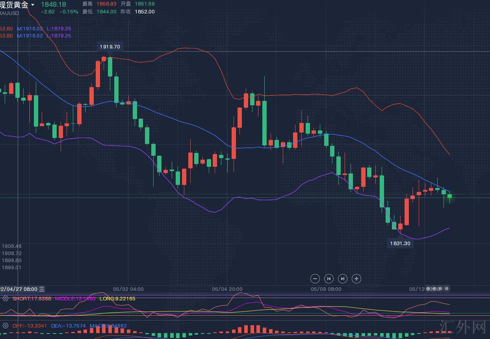490x339 pixels.
Task: Jump to the earliest chart data
Action: [329, 279]
